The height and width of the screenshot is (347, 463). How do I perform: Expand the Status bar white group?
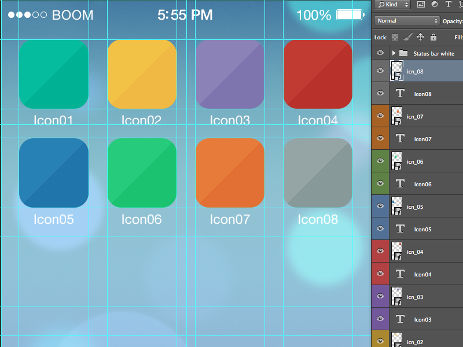[x=394, y=53]
